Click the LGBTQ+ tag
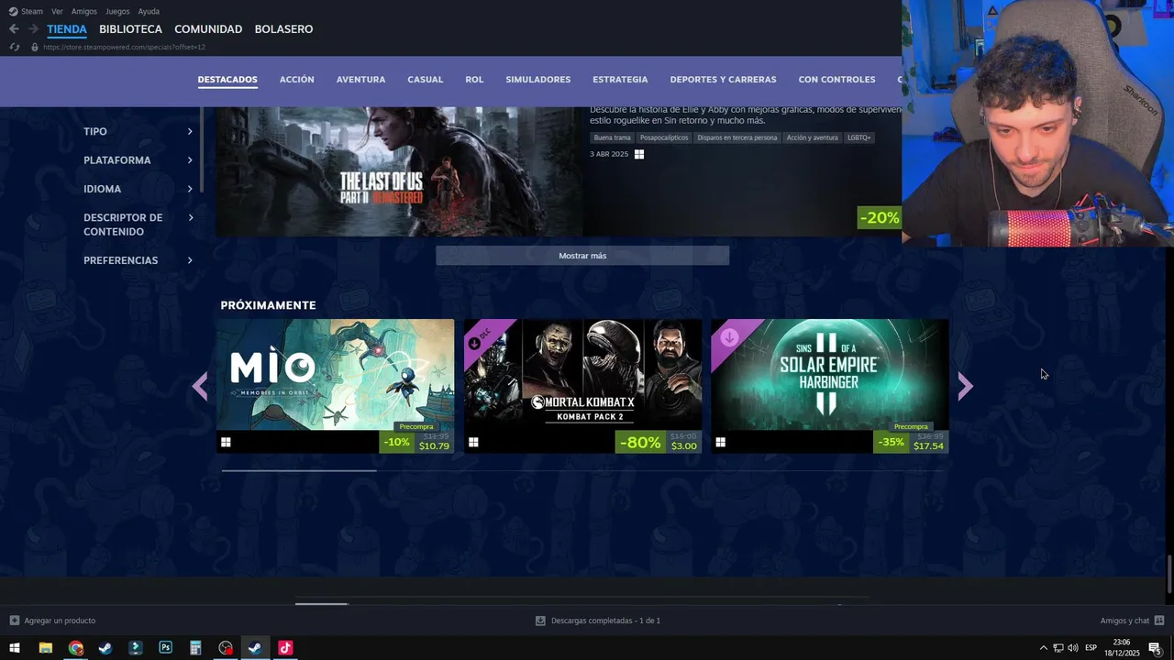The height and width of the screenshot is (660, 1174). point(859,137)
